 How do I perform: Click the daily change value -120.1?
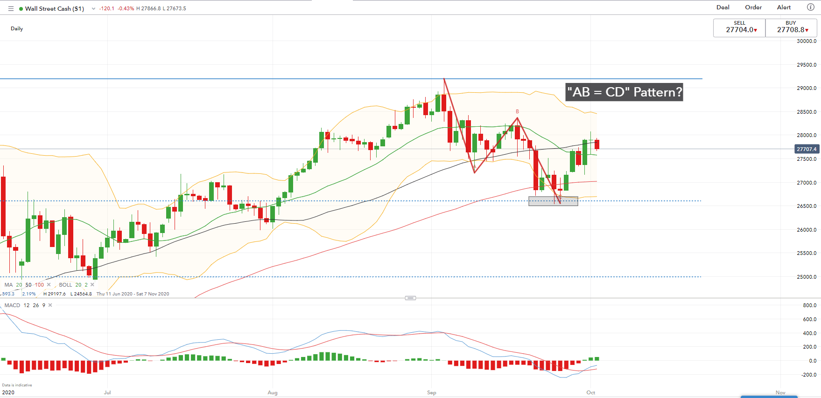coord(107,8)
